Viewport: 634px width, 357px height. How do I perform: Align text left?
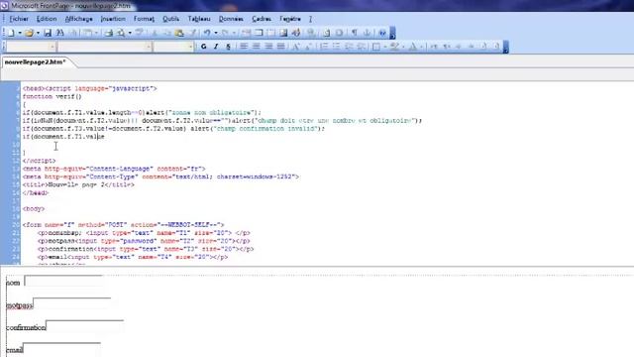(x=244, y=47)
